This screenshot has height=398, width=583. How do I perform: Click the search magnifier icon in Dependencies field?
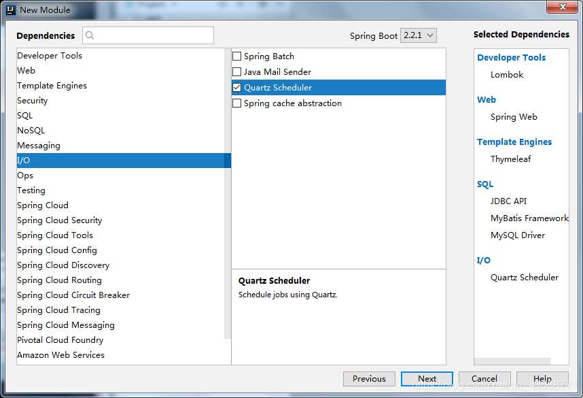coord(90,35)
